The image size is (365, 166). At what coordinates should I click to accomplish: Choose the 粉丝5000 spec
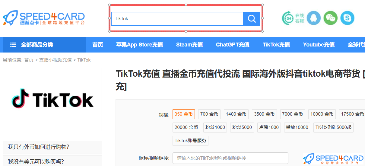click(x=242, y=127)
